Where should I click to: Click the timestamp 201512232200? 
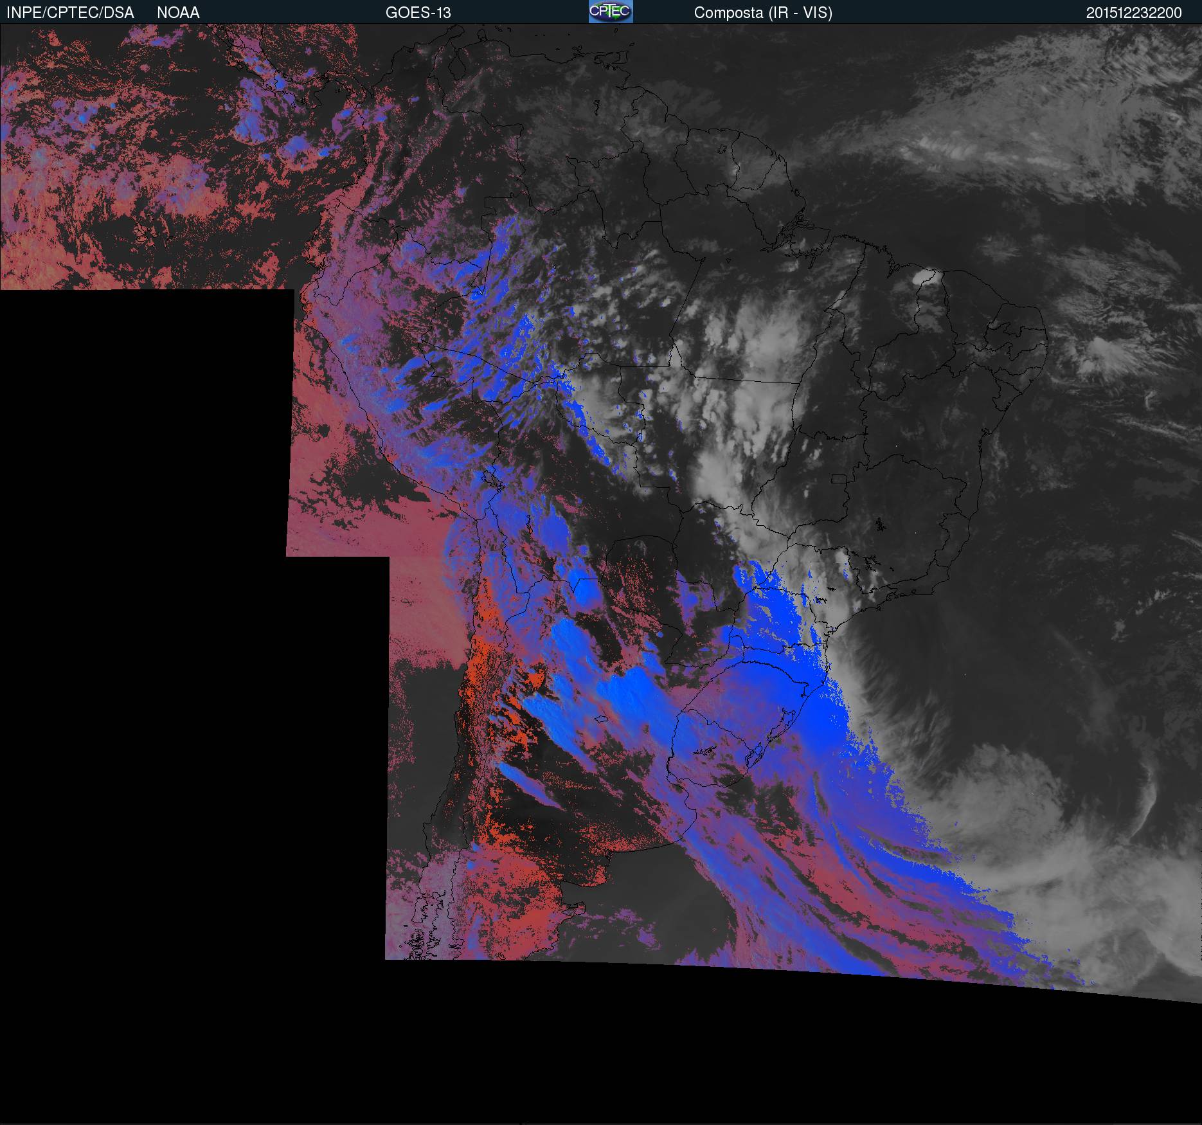(x=1134, y=13)
